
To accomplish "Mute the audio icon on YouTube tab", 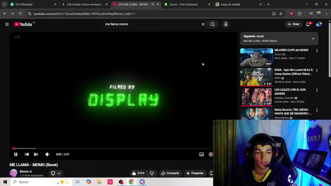I will tap(153, 4).
